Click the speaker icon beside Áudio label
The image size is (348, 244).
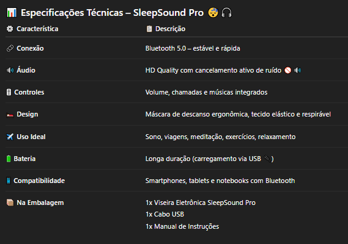coord(10,70)
